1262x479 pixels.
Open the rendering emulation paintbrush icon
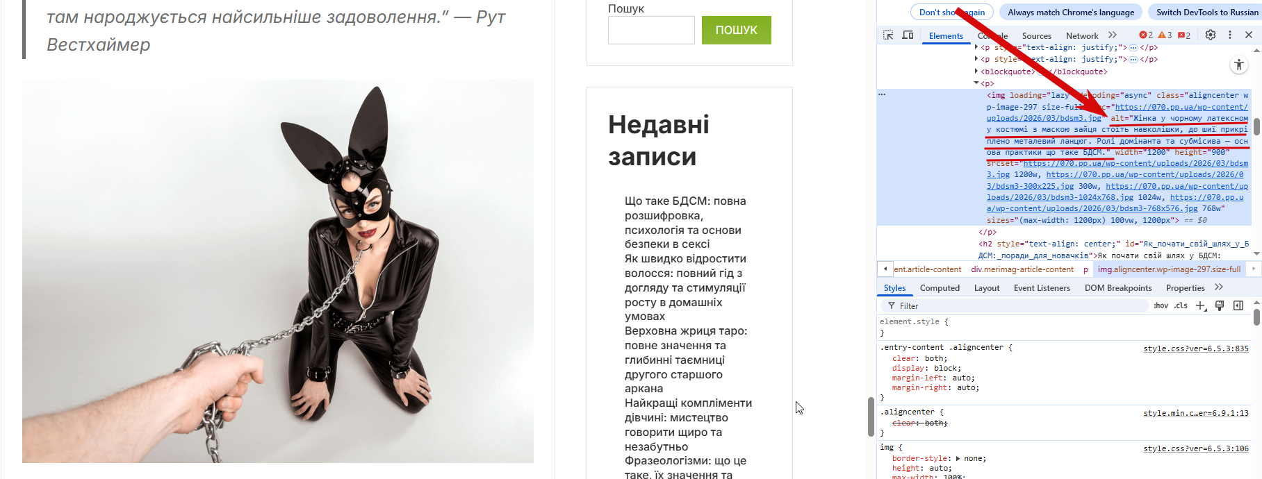[1220, 305]
